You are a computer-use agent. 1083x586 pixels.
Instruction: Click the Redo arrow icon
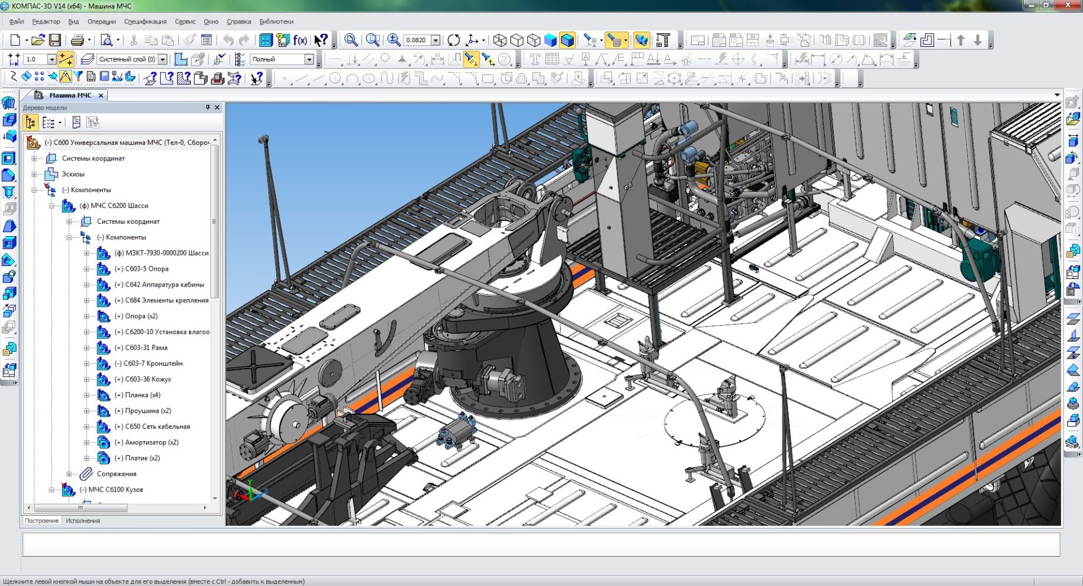click(245, 40)
